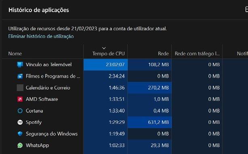Click the Cortana circle icon

20,111
